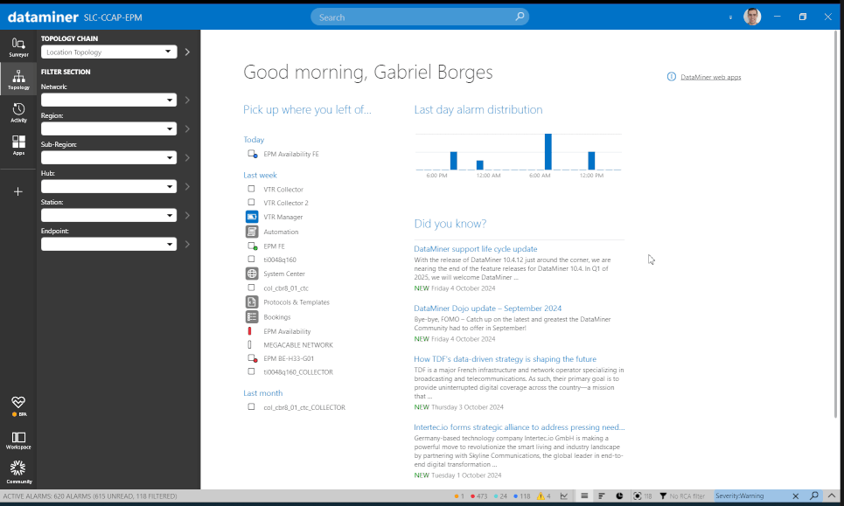Viewport: 844px width, 506px height.
Task: Open Intertec.io forms strategic alliance article
Action: [520, 427]
